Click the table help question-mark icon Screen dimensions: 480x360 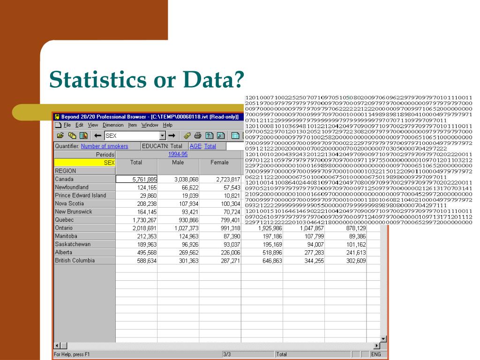pyautogui.click(x=210, y=135)
